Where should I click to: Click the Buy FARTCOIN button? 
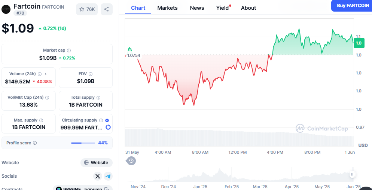pos(353,6)
